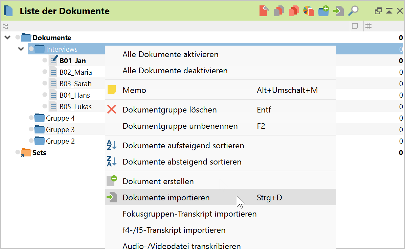405x249 pixels.
Task: Undock the Liste der Dokumente window
Action: [378, 11]
